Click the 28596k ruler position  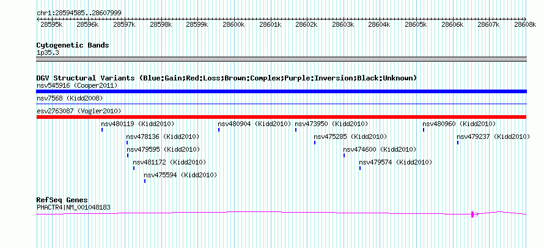click(88, 24)
